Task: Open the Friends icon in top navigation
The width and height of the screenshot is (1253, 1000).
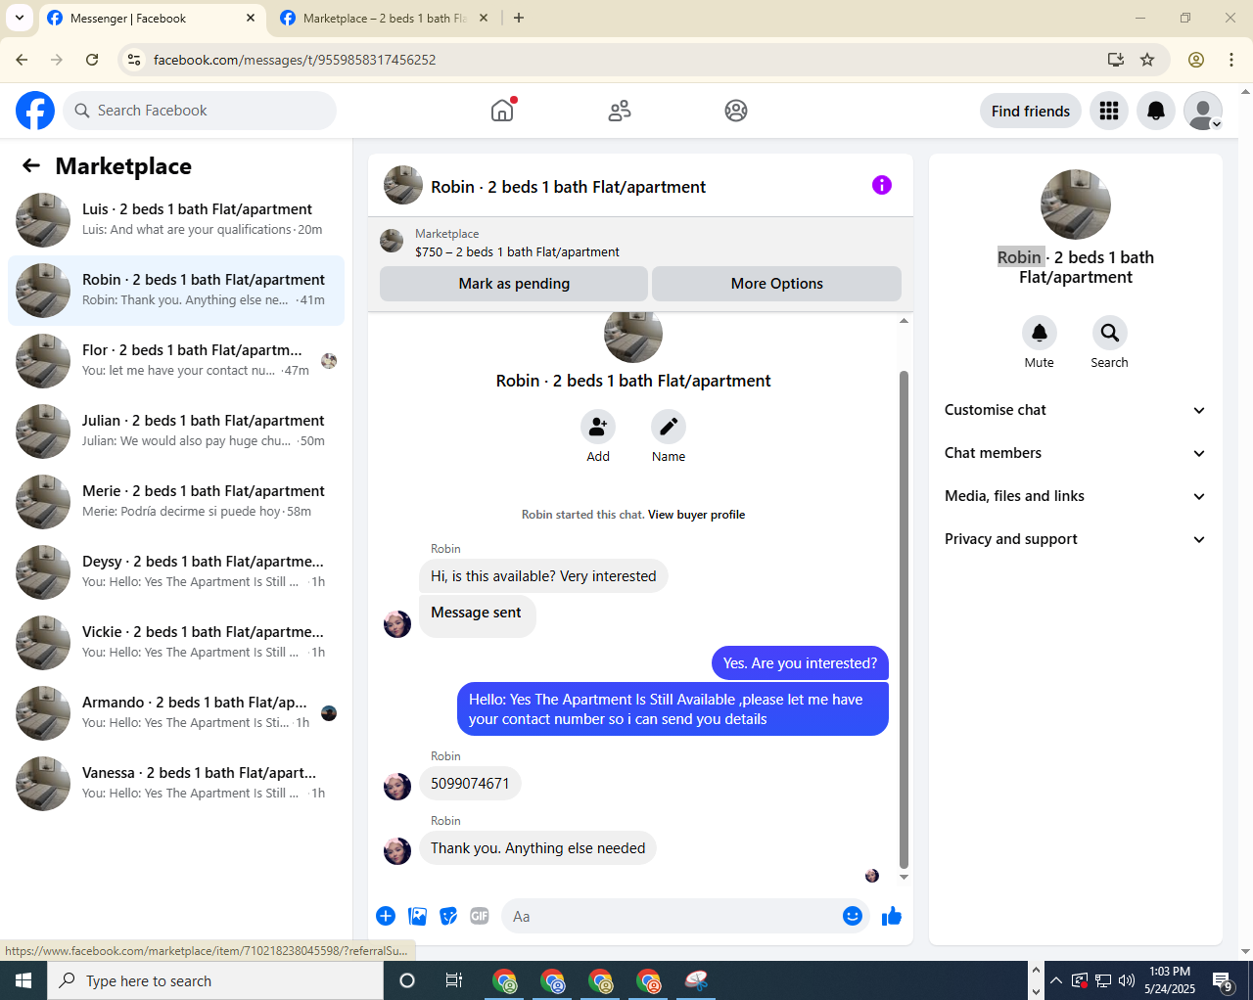Action: (x=620, y=111)
